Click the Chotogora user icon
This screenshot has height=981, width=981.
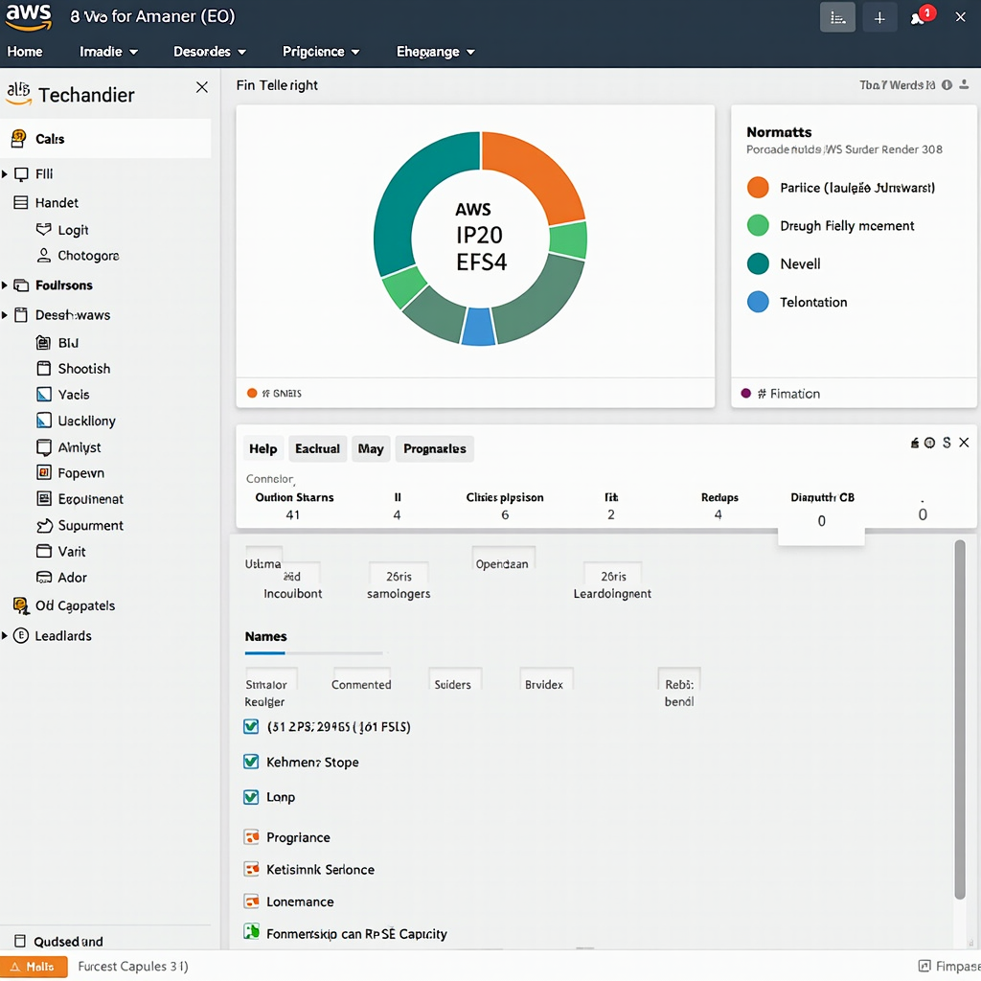click(x=43, y=256)
